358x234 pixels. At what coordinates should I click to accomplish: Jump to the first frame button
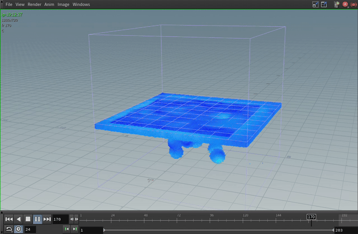point(9,219)
